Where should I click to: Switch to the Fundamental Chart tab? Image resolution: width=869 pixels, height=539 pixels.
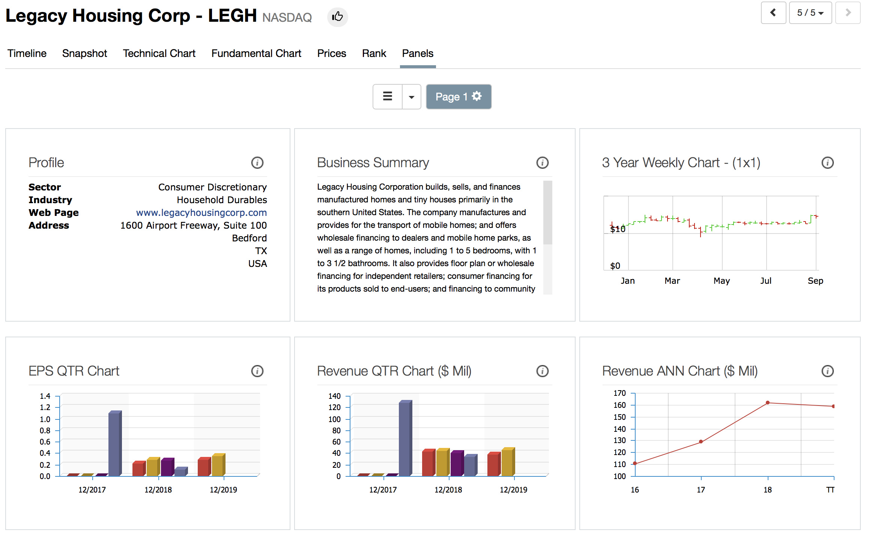point(256,53)
